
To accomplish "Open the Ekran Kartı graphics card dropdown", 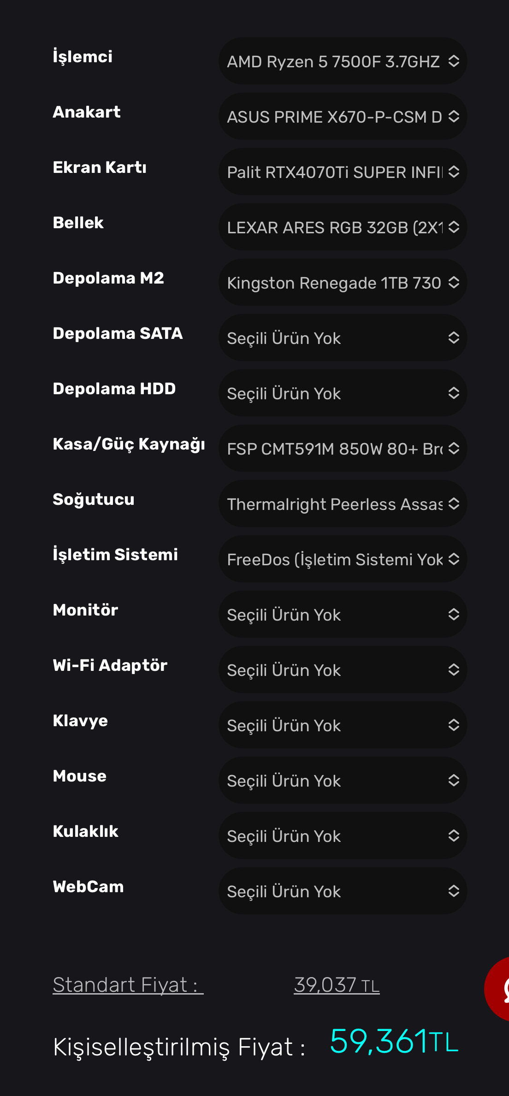I will [x=342, y=172].
